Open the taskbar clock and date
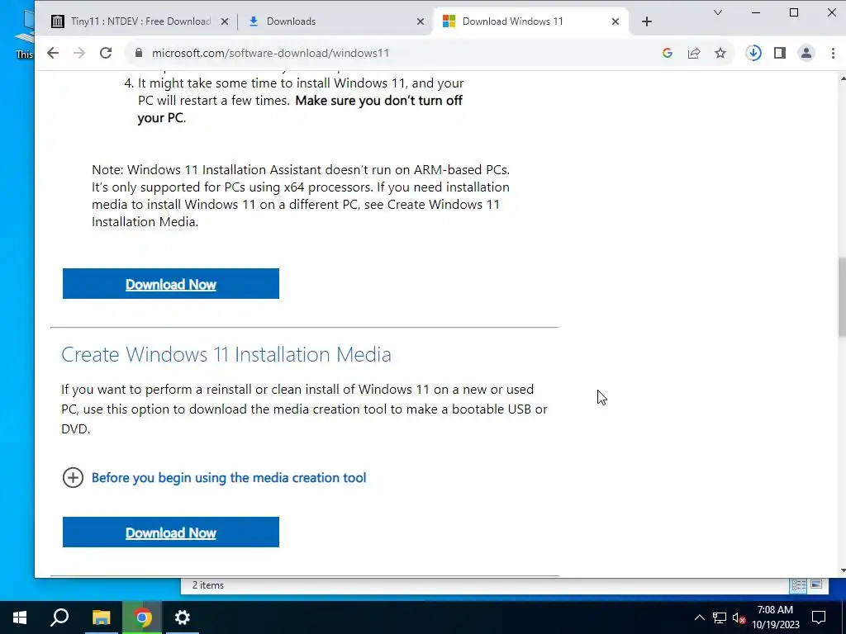The height and width of the screenshot is (634, 846). pyautogui.click(x=775, y=617)
